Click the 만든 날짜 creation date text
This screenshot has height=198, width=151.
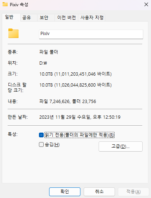tap(80, 117)
